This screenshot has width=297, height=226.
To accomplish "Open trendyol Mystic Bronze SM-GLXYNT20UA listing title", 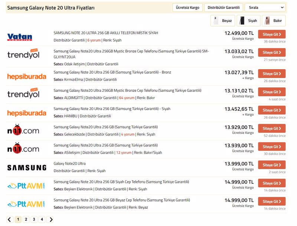I will pos(131,54).
